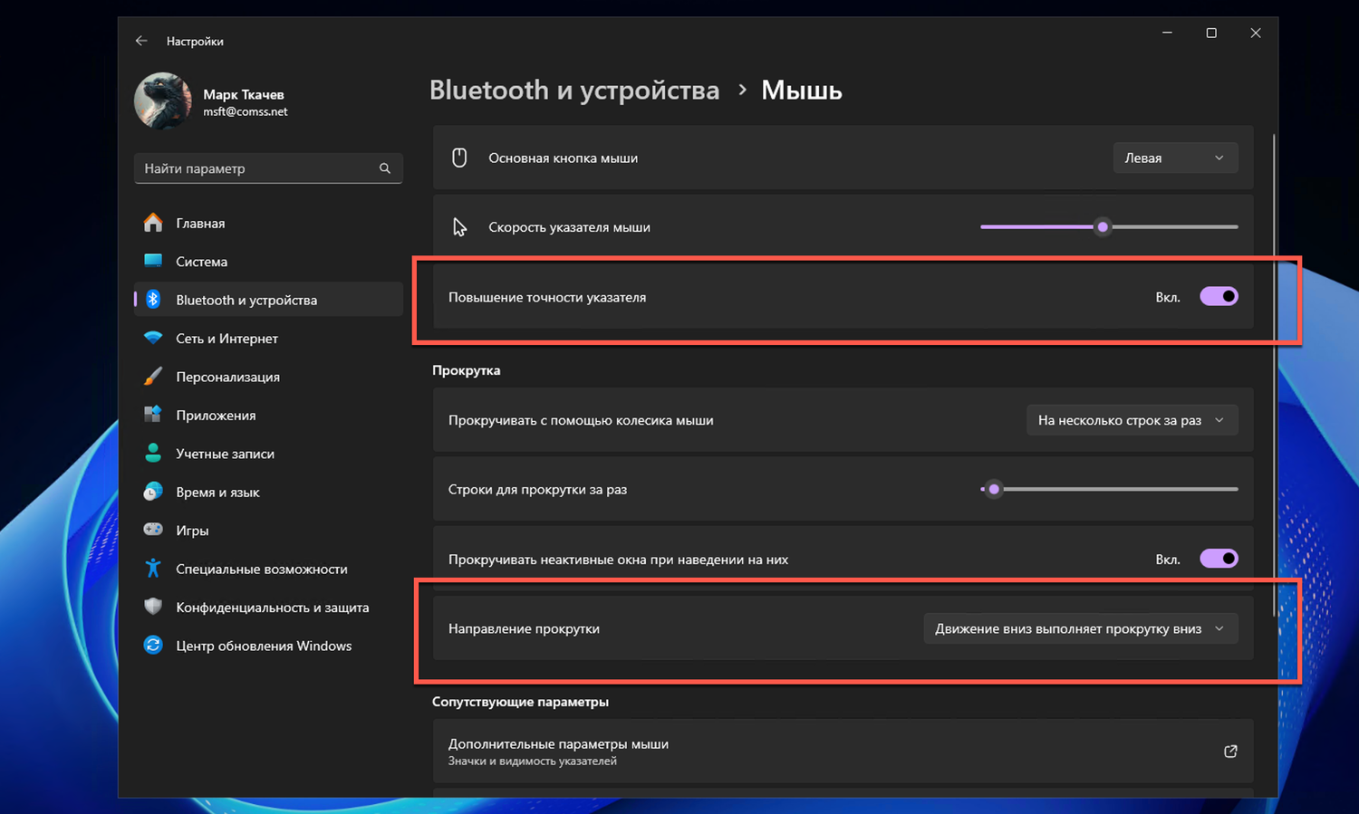
Task: Click the external link icon for Дополнительные параметры мыши
Action: [x=1230, y=752]
